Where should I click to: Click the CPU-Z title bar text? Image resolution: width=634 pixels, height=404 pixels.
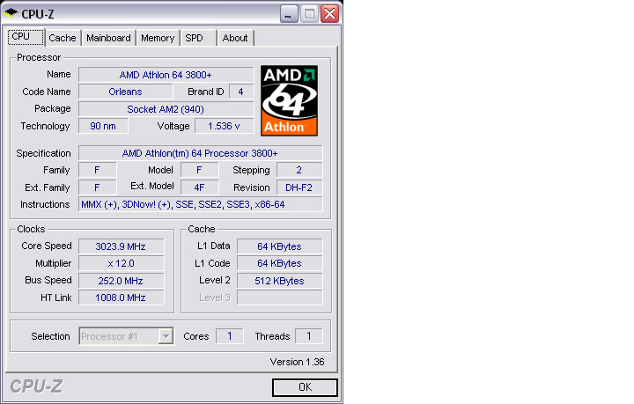pyautogui.click(x=38, y=14)
